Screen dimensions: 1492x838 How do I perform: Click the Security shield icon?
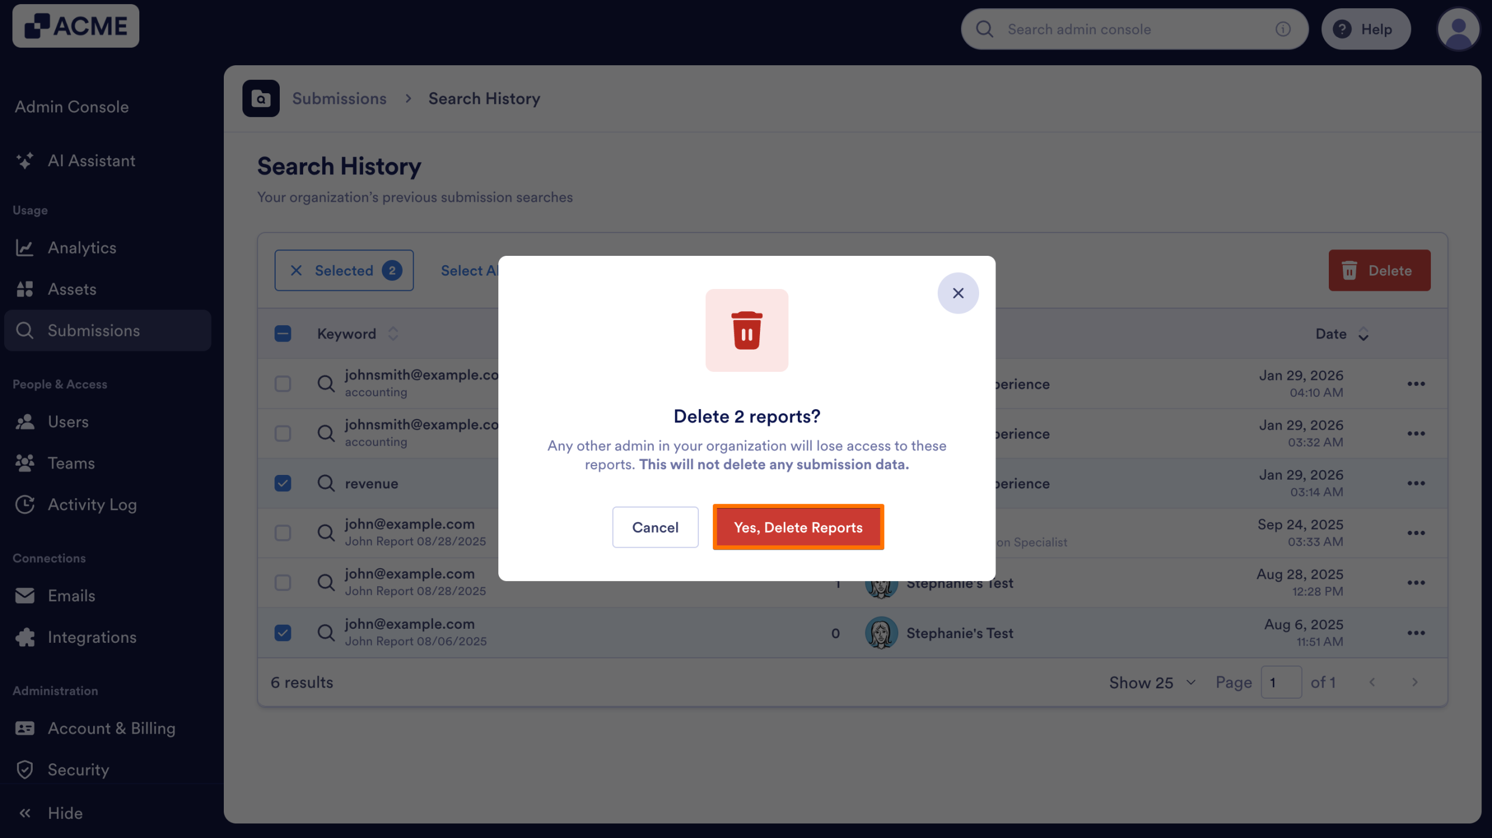pos(25,770)
